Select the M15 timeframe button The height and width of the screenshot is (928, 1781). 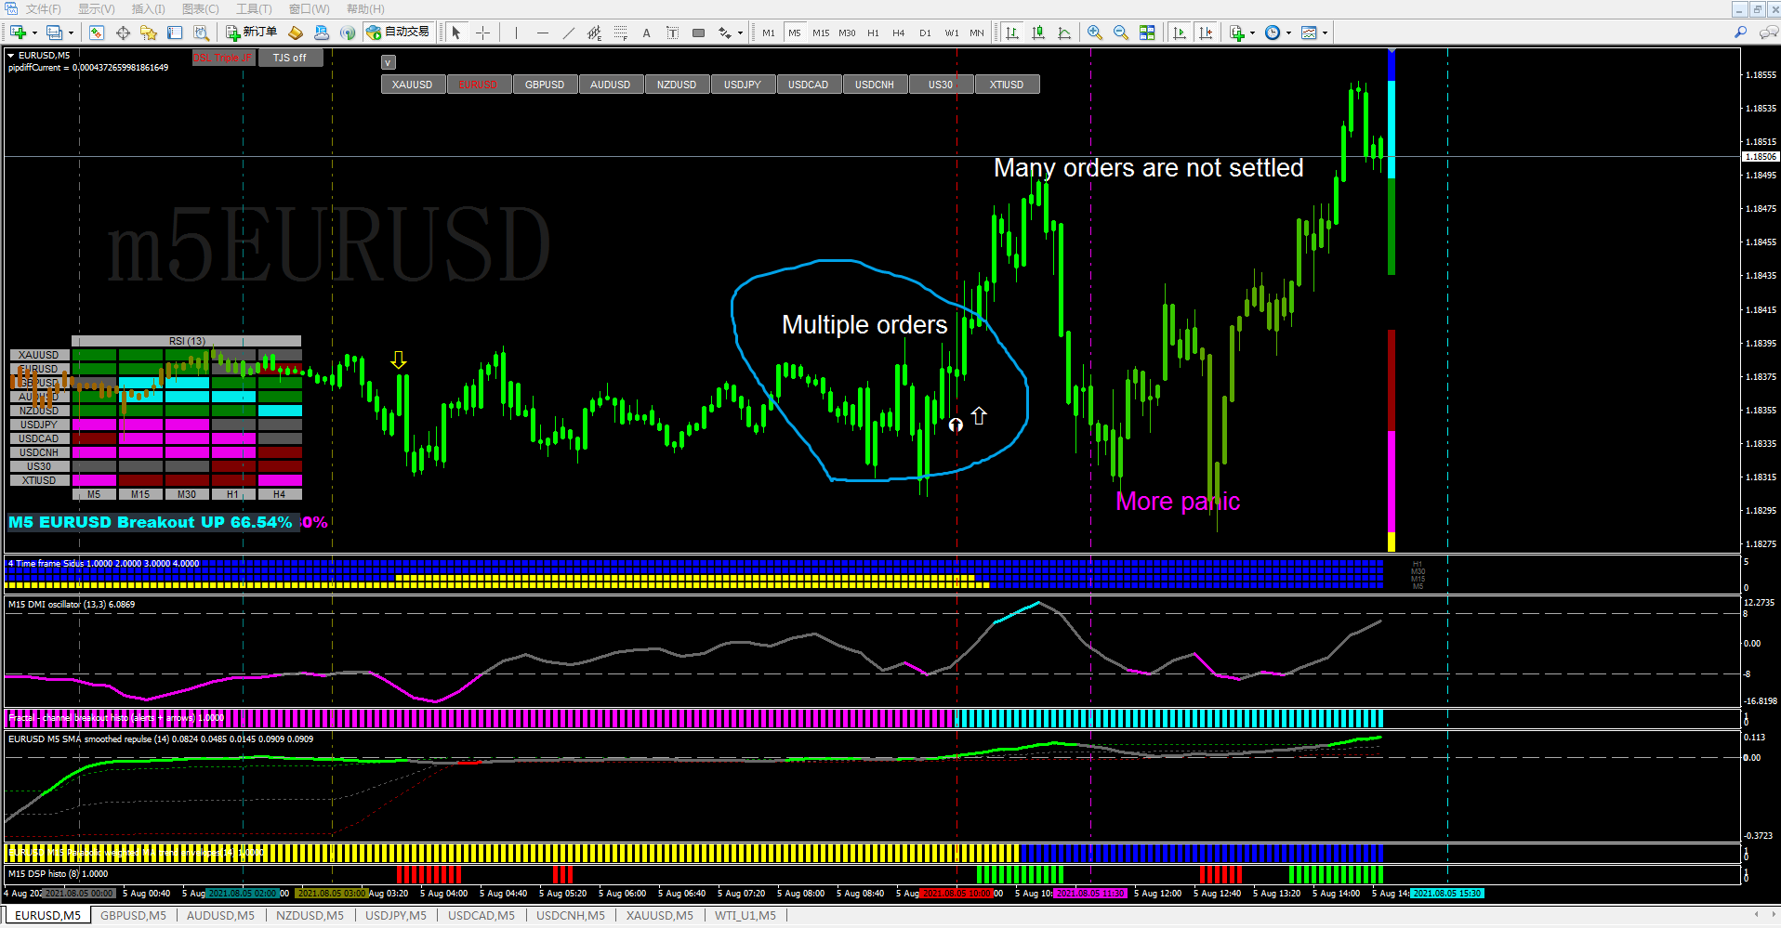821,33
